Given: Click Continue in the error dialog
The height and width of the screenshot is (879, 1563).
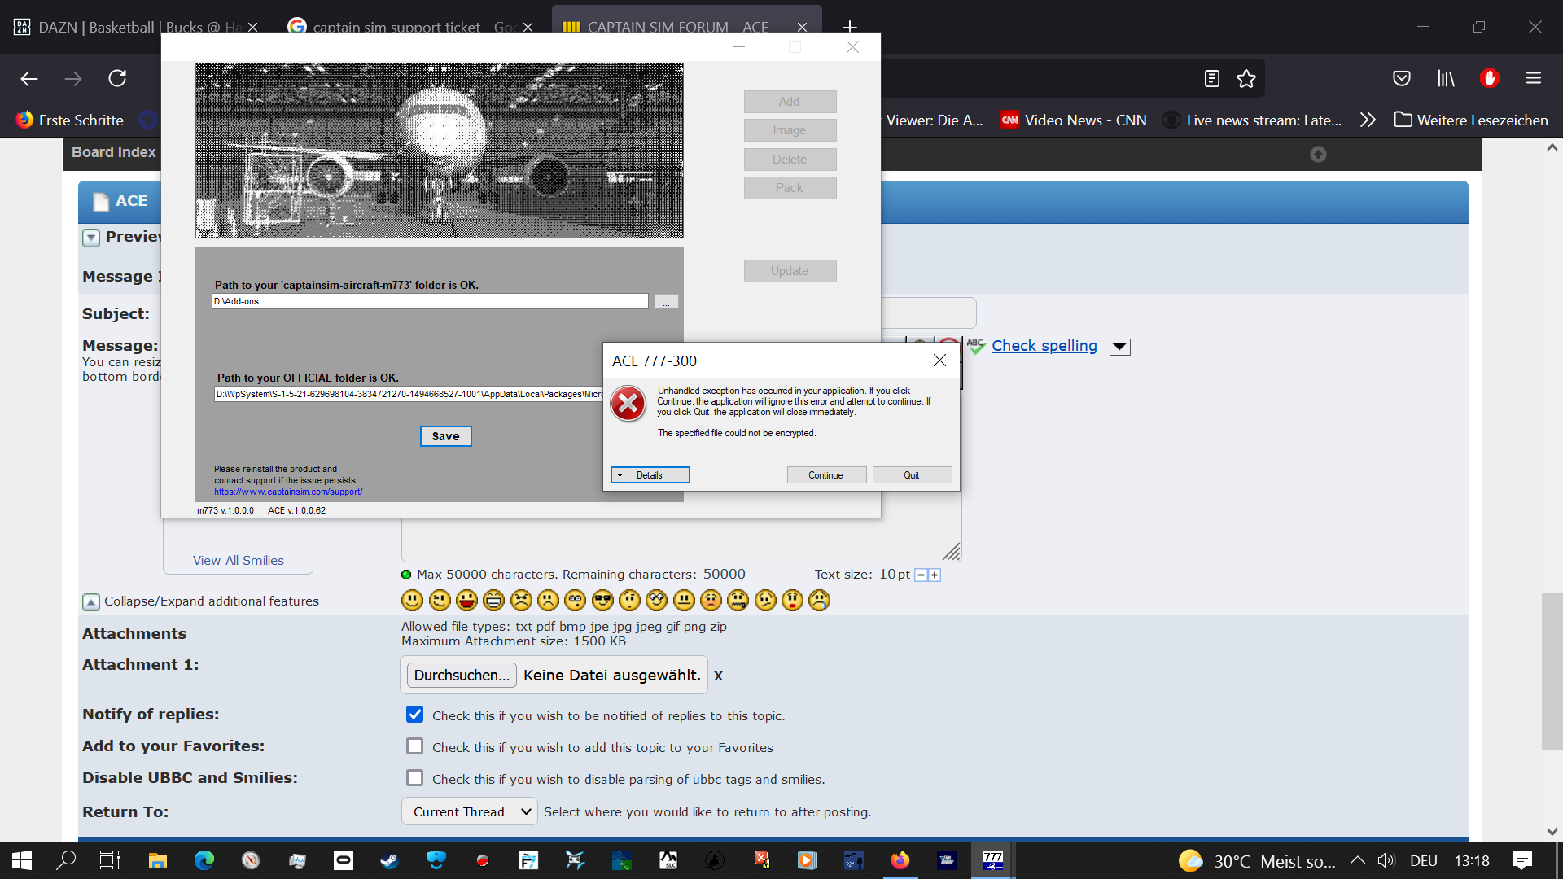Looking at the screenshot, I should coord(825,475).
